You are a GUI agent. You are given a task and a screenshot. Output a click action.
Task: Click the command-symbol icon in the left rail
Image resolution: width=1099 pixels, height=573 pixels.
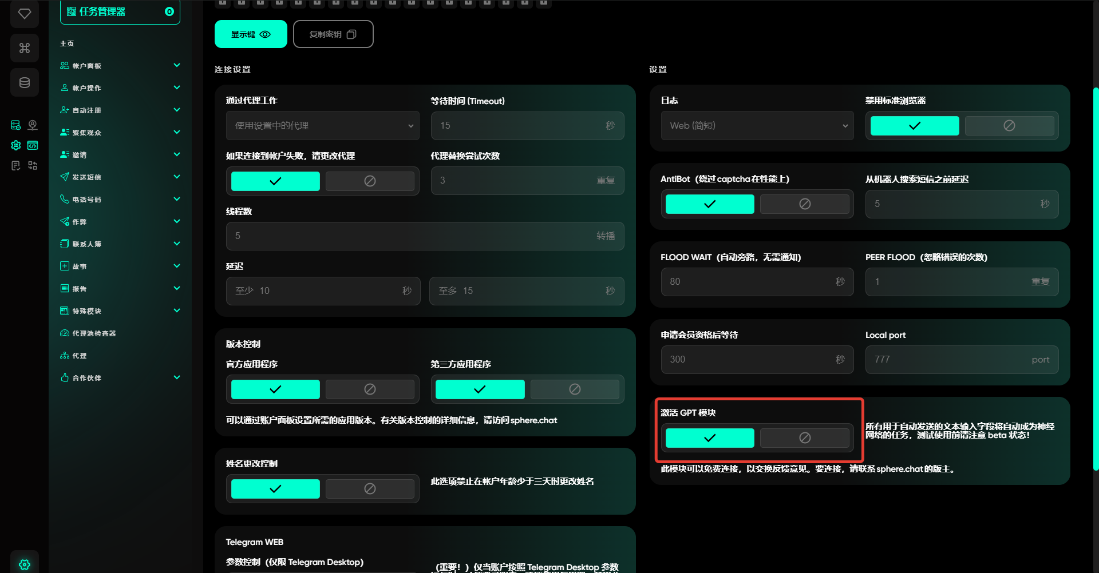coord(25,48)
